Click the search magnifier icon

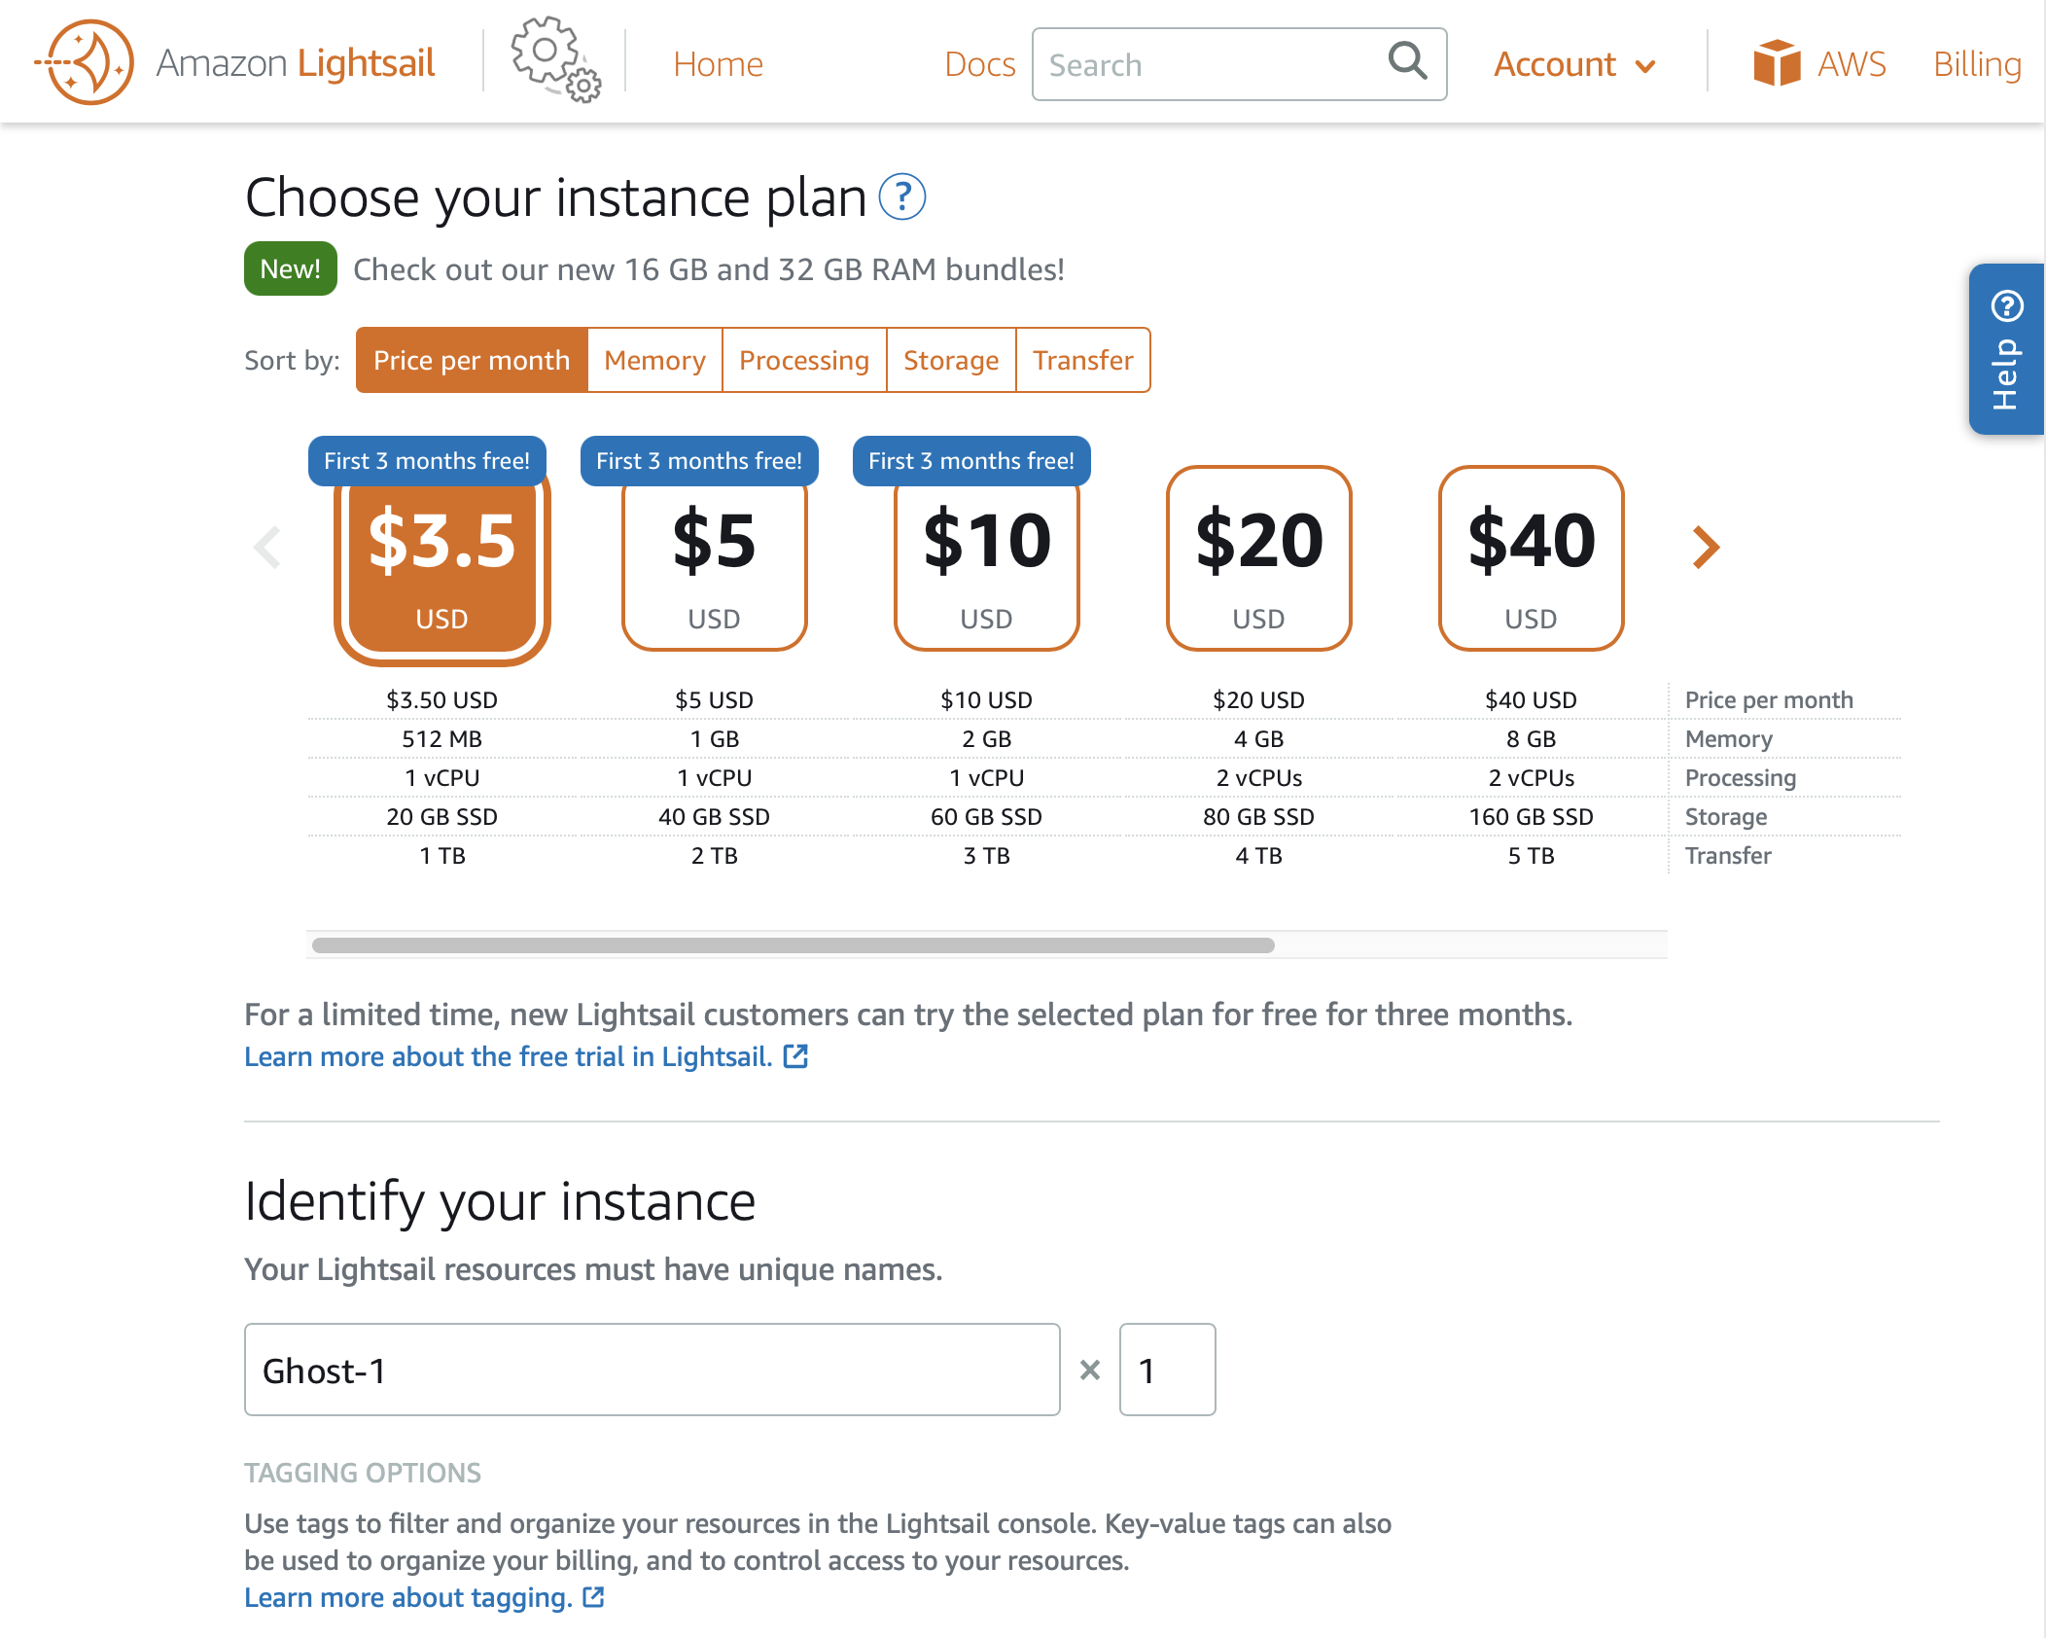coord(1406,63)
